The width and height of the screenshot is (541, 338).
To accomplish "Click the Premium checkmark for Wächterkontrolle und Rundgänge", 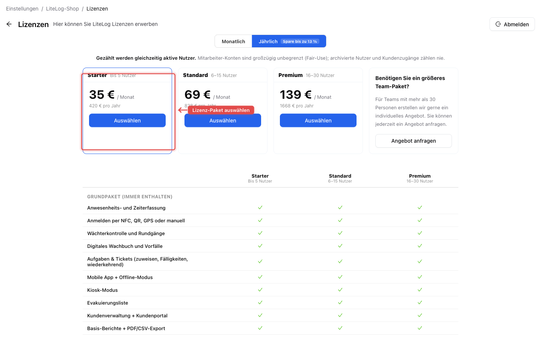I will pos(420,233).
